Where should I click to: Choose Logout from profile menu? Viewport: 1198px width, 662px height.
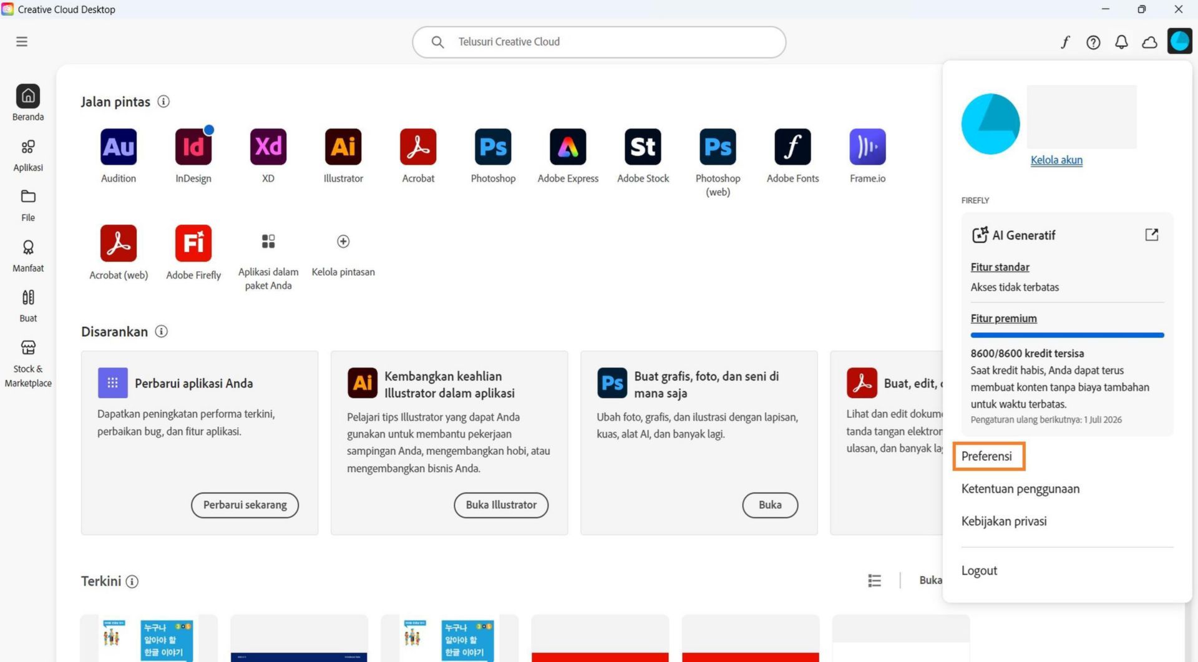[x=979, y=570]
